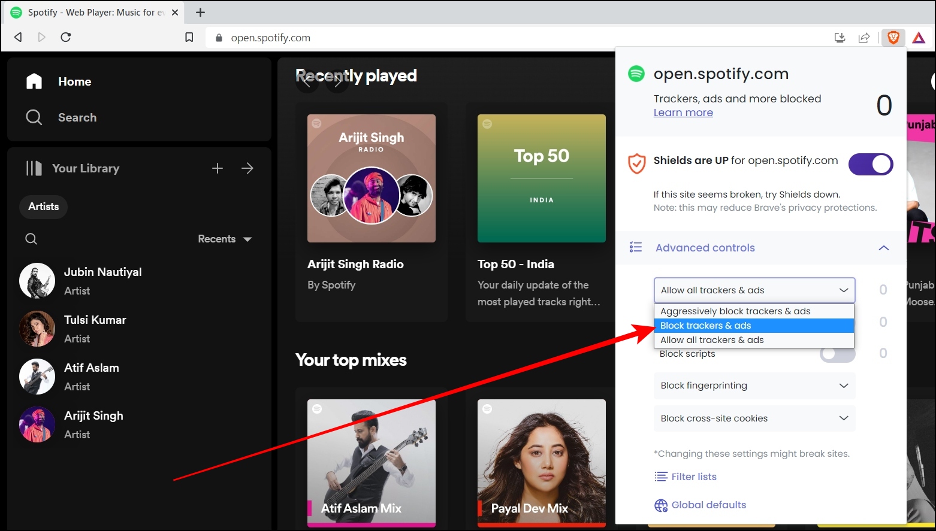Click the Shields status shield icon
This screenshot has width=936, height=531.
point(636,163)
